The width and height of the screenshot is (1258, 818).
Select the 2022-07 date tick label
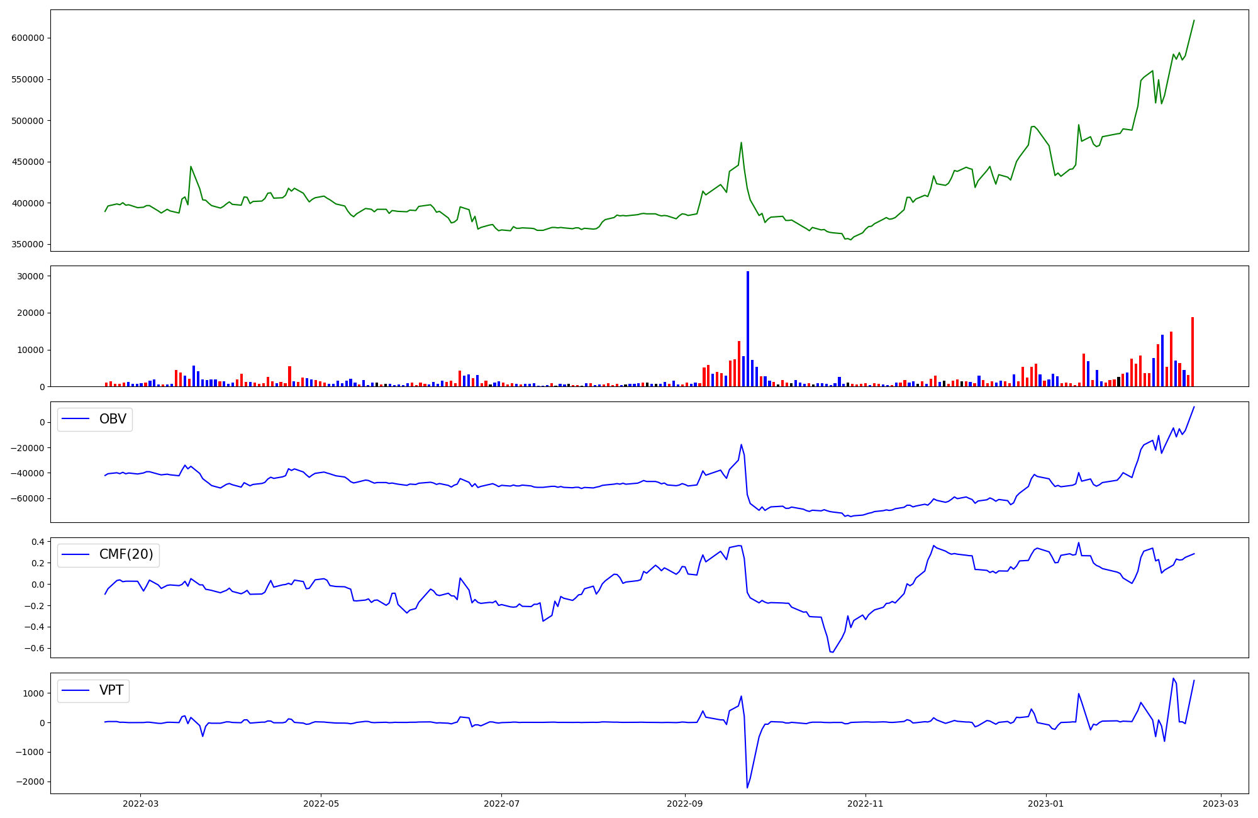click(x=501, y=804)
